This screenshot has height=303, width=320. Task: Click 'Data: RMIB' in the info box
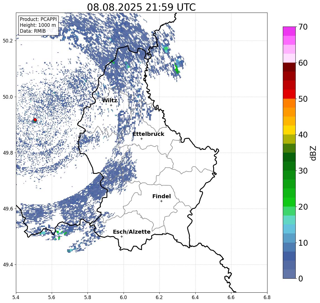tap(33, 31)
